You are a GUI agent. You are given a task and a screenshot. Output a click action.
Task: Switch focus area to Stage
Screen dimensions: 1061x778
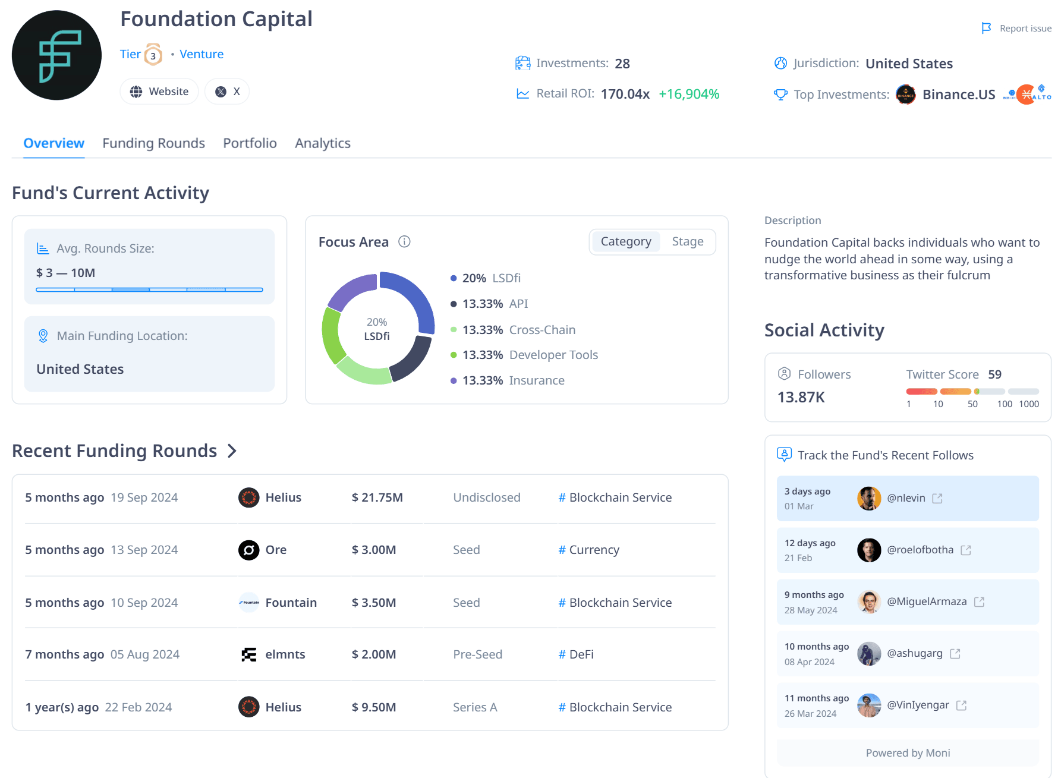pyautogui.click(x=688, y=241)
